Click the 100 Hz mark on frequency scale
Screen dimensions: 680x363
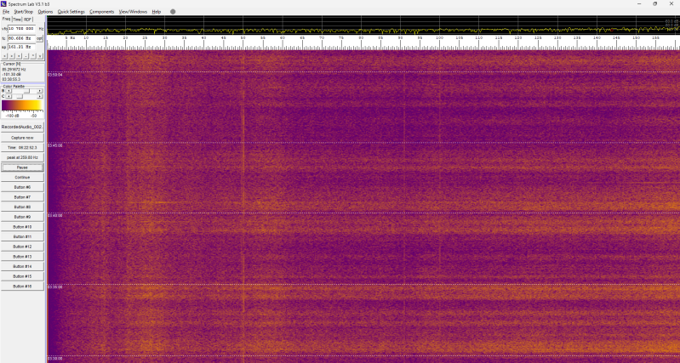439,38
